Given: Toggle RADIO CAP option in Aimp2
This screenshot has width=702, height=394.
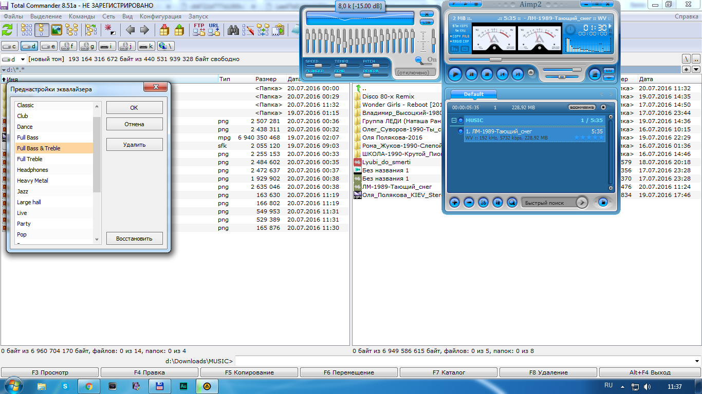Looking at the screenshot, I should (x=460, y=41).
